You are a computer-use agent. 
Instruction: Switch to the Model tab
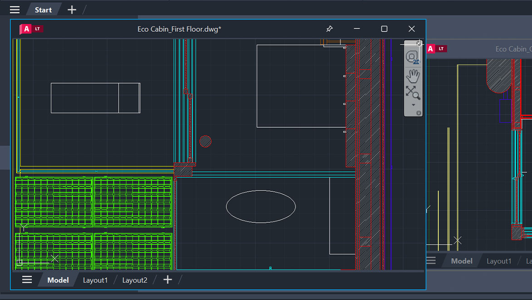click(58, 280)
